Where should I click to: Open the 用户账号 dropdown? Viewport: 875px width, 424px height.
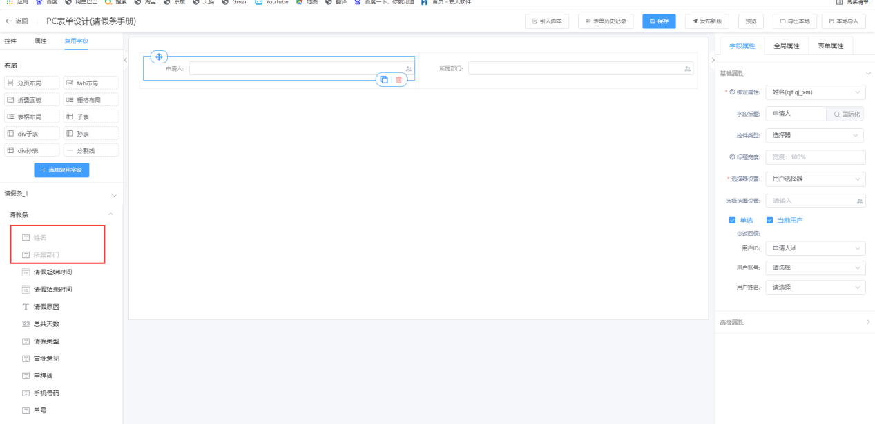[x=816, y=267]
